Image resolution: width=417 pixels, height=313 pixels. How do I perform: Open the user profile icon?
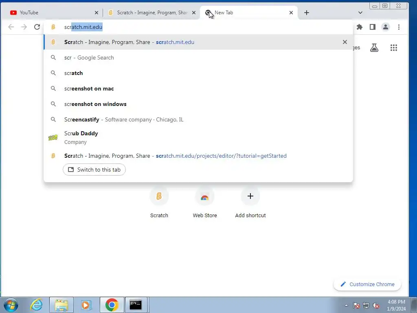click(385, 27)
